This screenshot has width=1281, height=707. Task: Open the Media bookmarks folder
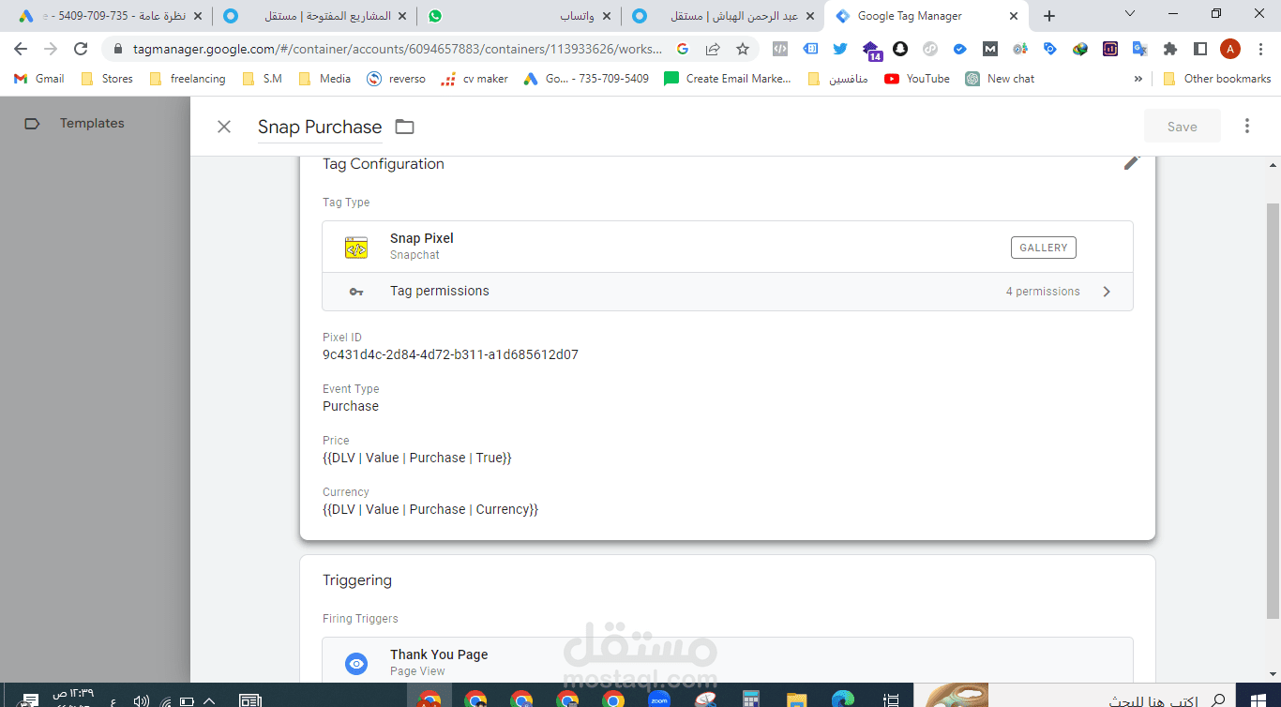coord(324,79)
